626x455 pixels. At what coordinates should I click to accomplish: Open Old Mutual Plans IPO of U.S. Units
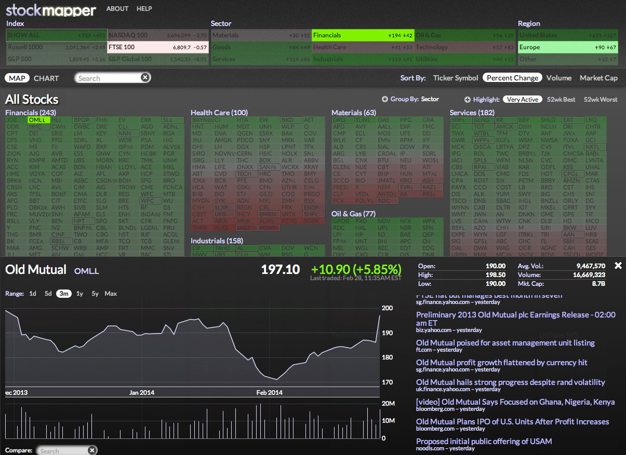[512, 422]
